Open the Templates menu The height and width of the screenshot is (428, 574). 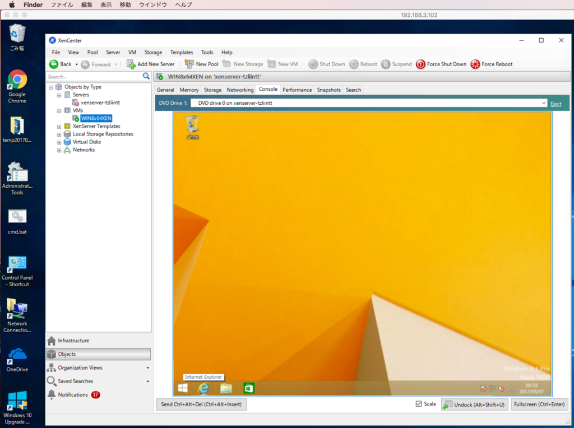pyautogui.click(x=182, y=52)
